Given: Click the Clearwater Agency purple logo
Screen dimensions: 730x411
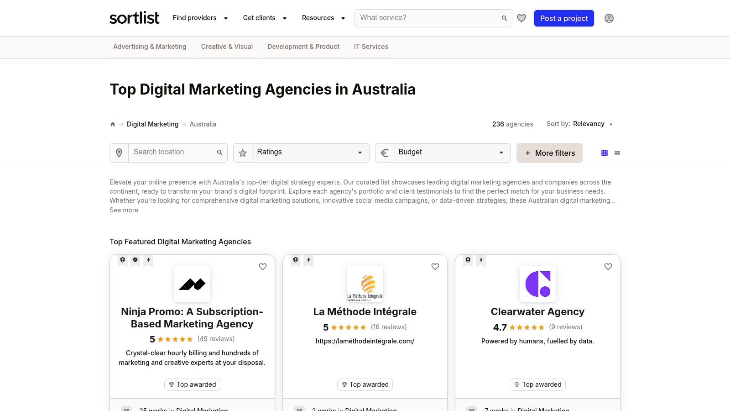Looking at the screenshot, I should click(537, 284).
